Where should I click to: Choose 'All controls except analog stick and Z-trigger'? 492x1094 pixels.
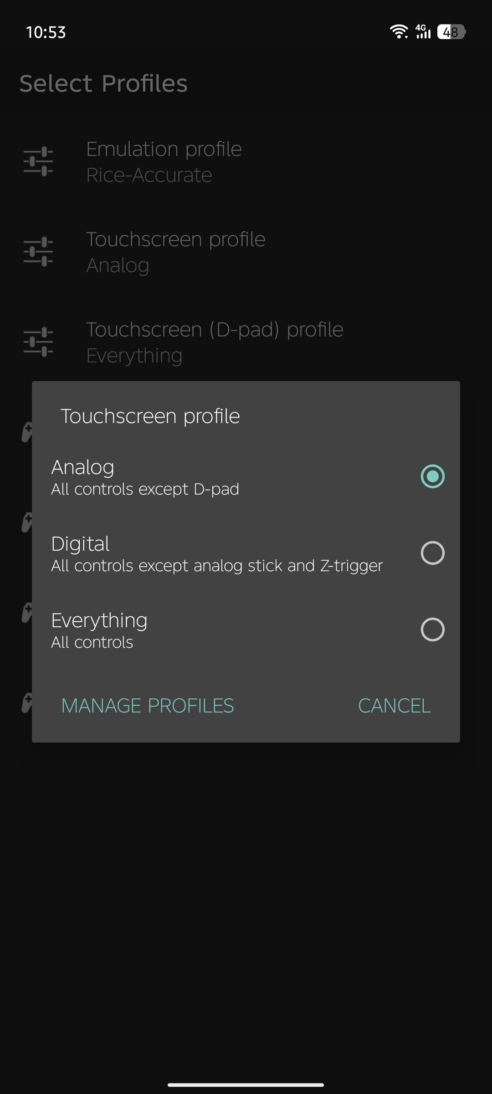pos(217,566)
